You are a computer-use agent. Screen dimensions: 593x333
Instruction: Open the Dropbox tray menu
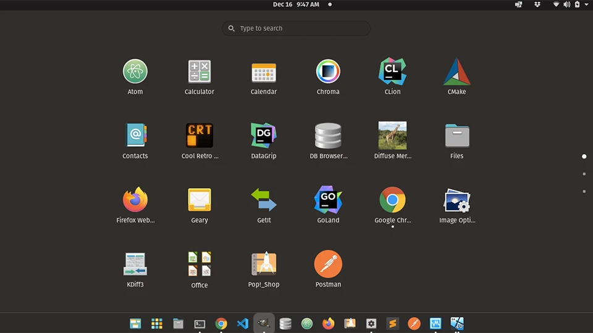pos(537,5)
